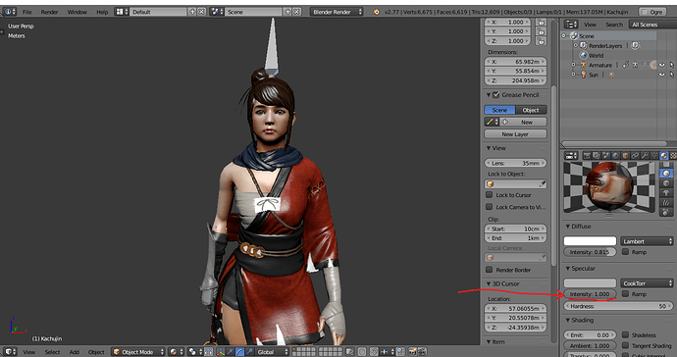
Task: Switch to the Object properties tab icon
Action: point(626,156)
